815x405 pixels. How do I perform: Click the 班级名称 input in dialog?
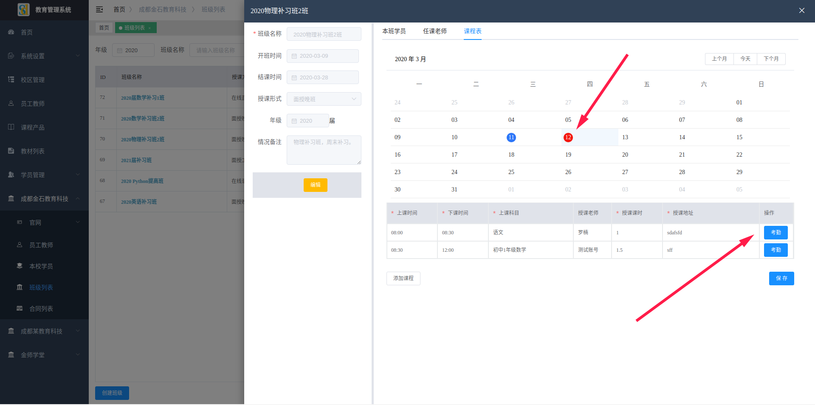pos(324,34)
